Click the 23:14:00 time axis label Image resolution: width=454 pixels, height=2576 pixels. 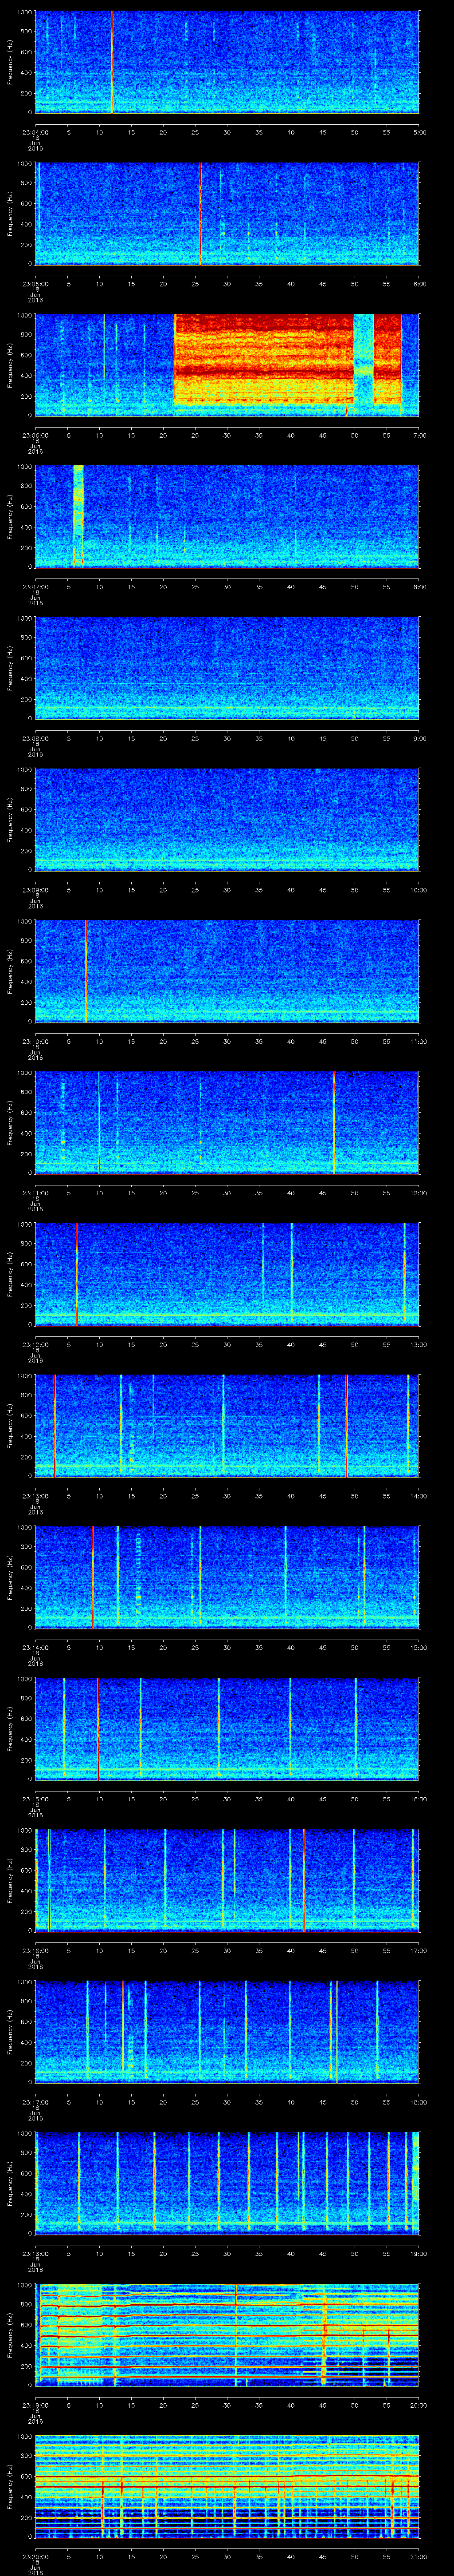tap(35, 1647)
